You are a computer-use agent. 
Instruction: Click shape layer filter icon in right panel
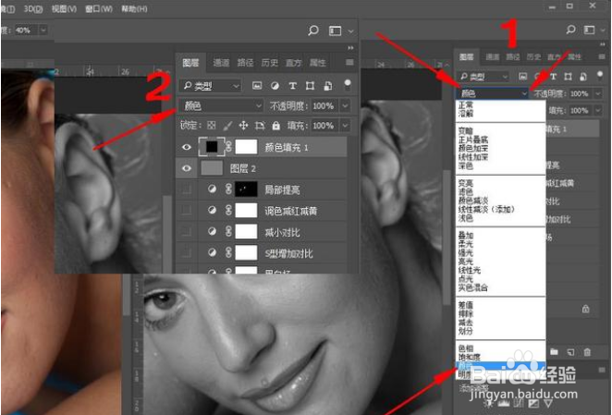[568, 77]
